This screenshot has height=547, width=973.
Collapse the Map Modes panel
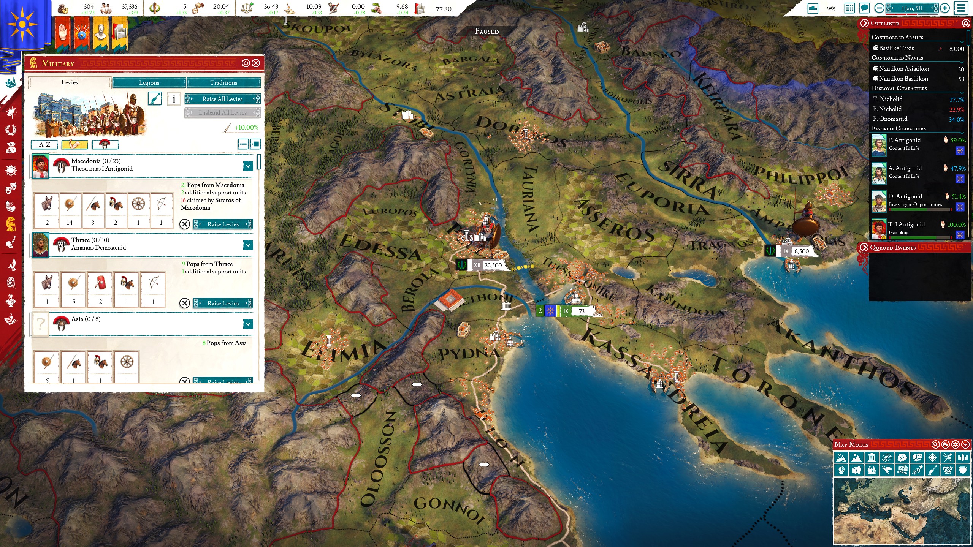point(965,444)
